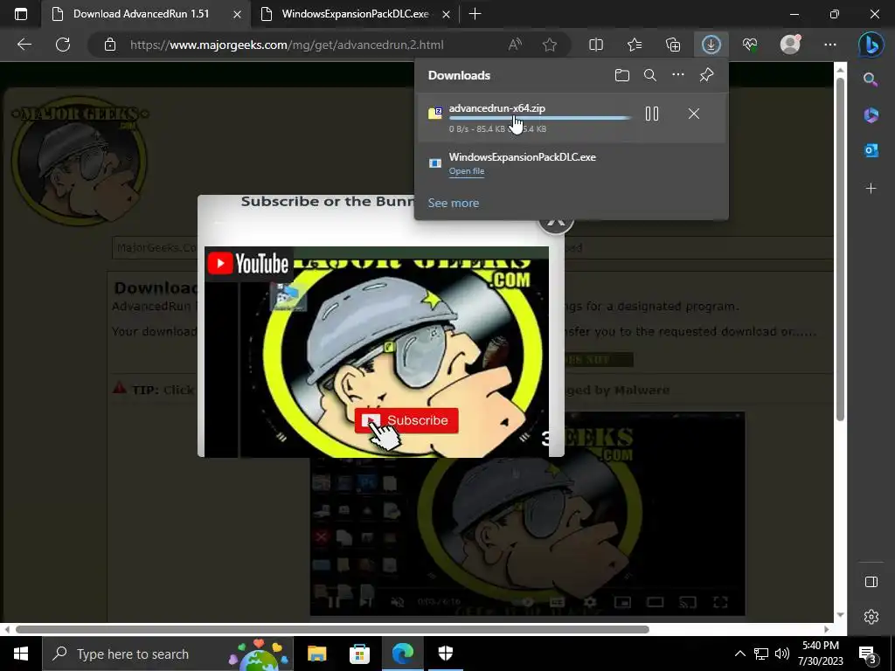
Task: Click advancedrun-x64.zip file name
Action: point(496,107)
